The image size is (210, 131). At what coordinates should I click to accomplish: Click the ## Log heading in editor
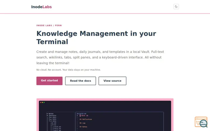(x=82, y=123)
